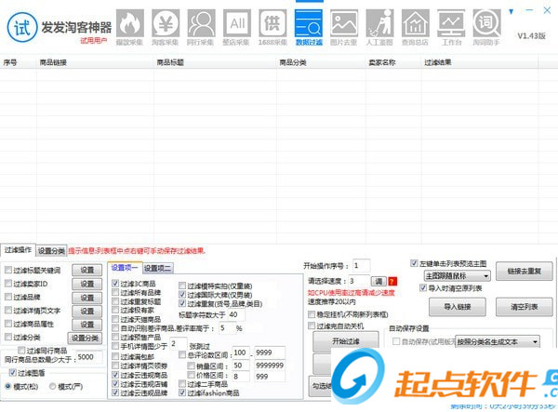Image resolution: width=558 pixels, height=412 pixels.
Task: Open the 主图跟随鼠标 dropdown
Action: [457, 275]
